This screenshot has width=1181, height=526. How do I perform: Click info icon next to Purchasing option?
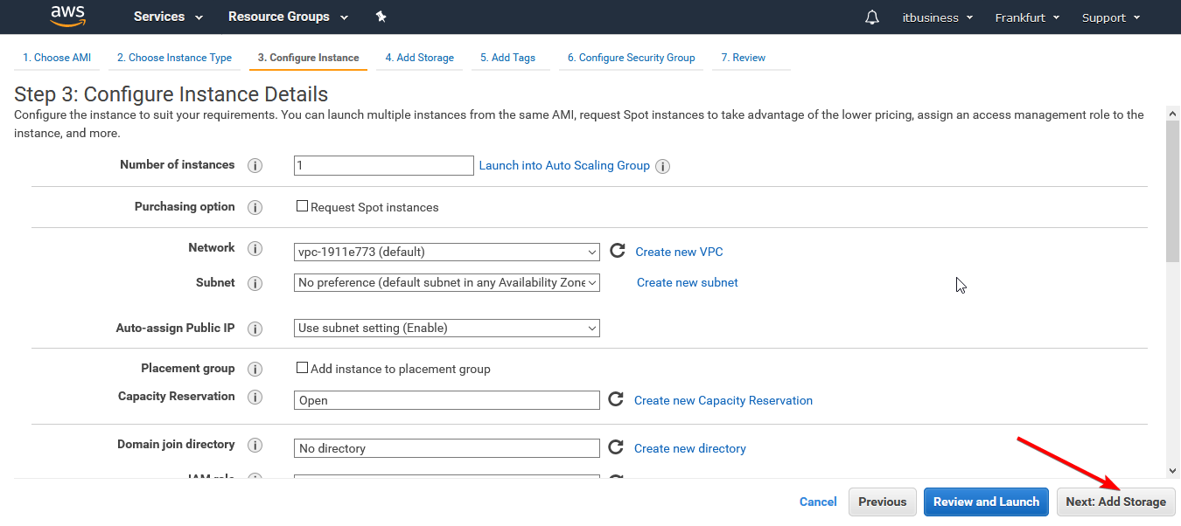point(255,208)
